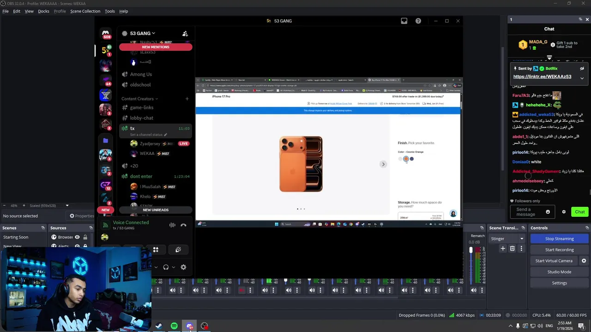Open emoji picker in chat input
The height and width of the screenshot is (332, 591).
[548, 212]
